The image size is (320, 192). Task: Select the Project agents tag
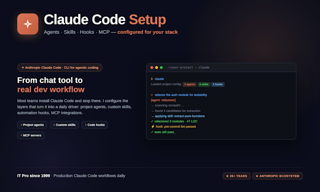pos(32,125)
